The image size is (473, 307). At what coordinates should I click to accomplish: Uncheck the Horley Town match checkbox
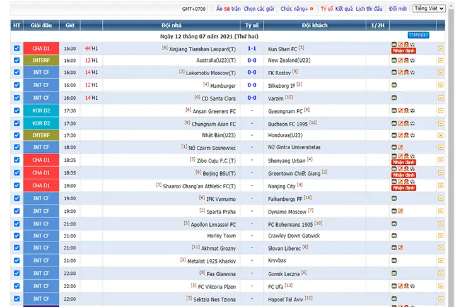17,236
